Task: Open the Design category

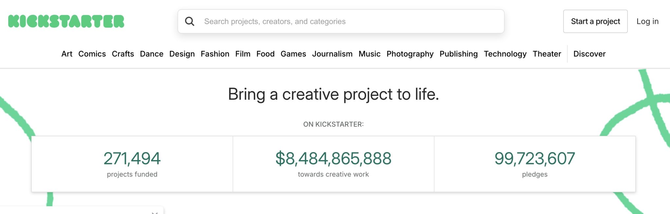Action: [182, 54]
